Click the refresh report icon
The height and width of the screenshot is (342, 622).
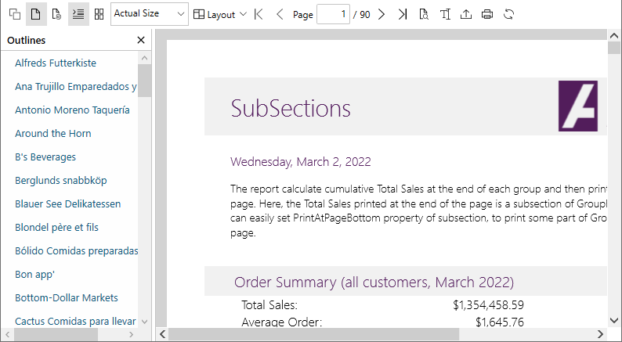508,14
